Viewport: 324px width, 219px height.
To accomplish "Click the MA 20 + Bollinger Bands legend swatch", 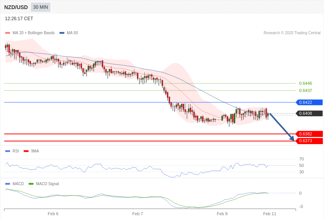I will point(8,33).
